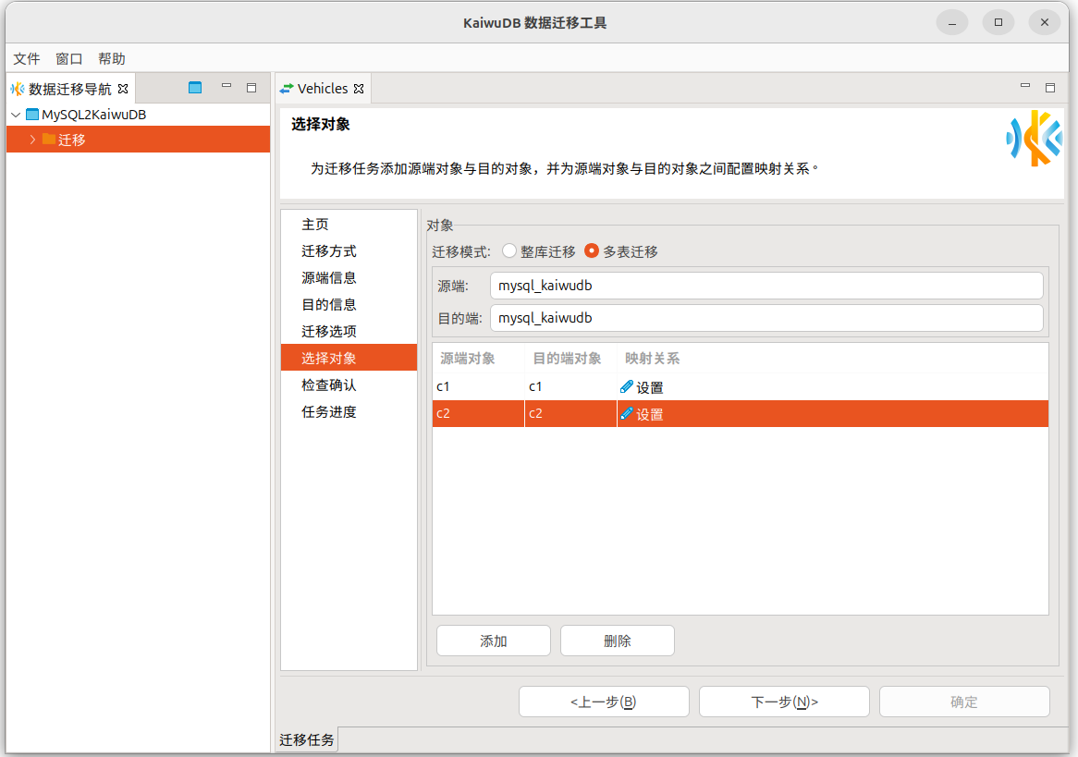The image size is (1078, 757).
Task: Click the MySQL2KaiwuDB project icon
Action: [32, 115]
